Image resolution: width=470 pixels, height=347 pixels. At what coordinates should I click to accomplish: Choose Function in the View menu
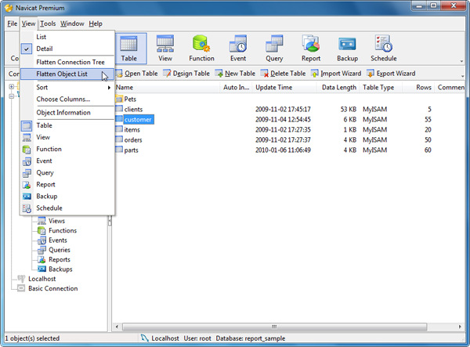tap(67, 149)
